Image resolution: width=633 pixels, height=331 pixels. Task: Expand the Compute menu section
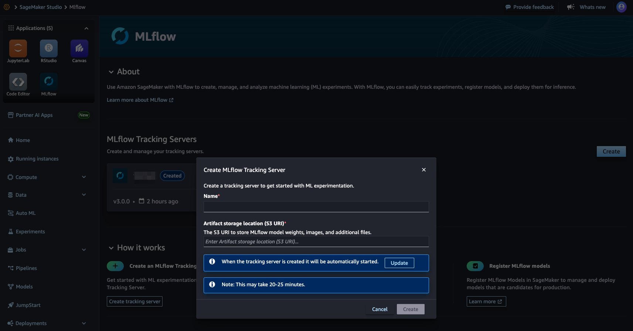point(84,177)
